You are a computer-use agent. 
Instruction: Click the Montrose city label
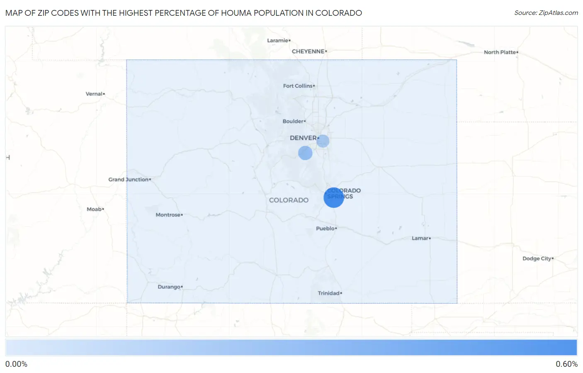[168, 215]
